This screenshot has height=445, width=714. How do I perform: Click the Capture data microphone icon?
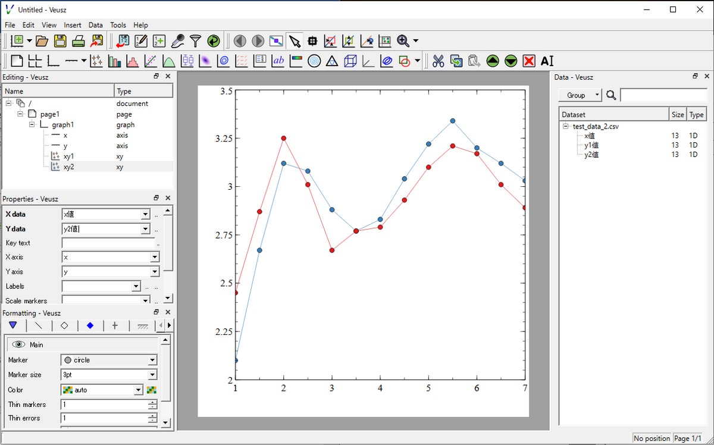(177, 41)
